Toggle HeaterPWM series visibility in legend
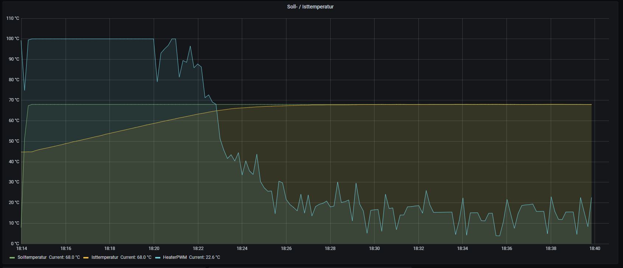Screen dimensions: 623x268 [x=175, y=257]
